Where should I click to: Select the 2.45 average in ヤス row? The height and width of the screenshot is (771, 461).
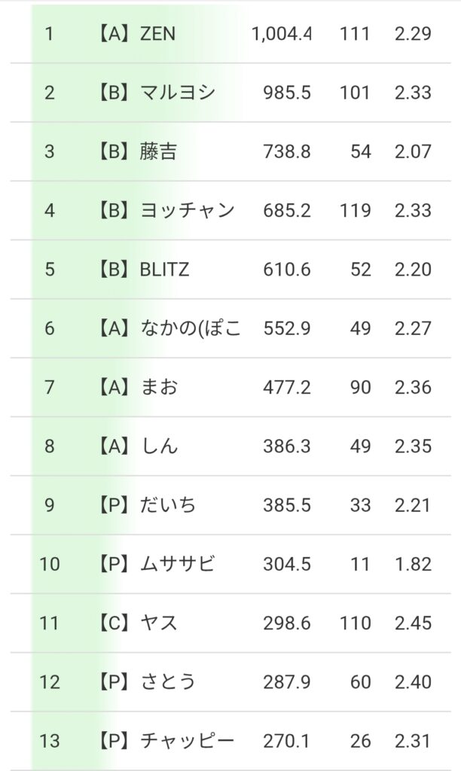pos(412,623)
